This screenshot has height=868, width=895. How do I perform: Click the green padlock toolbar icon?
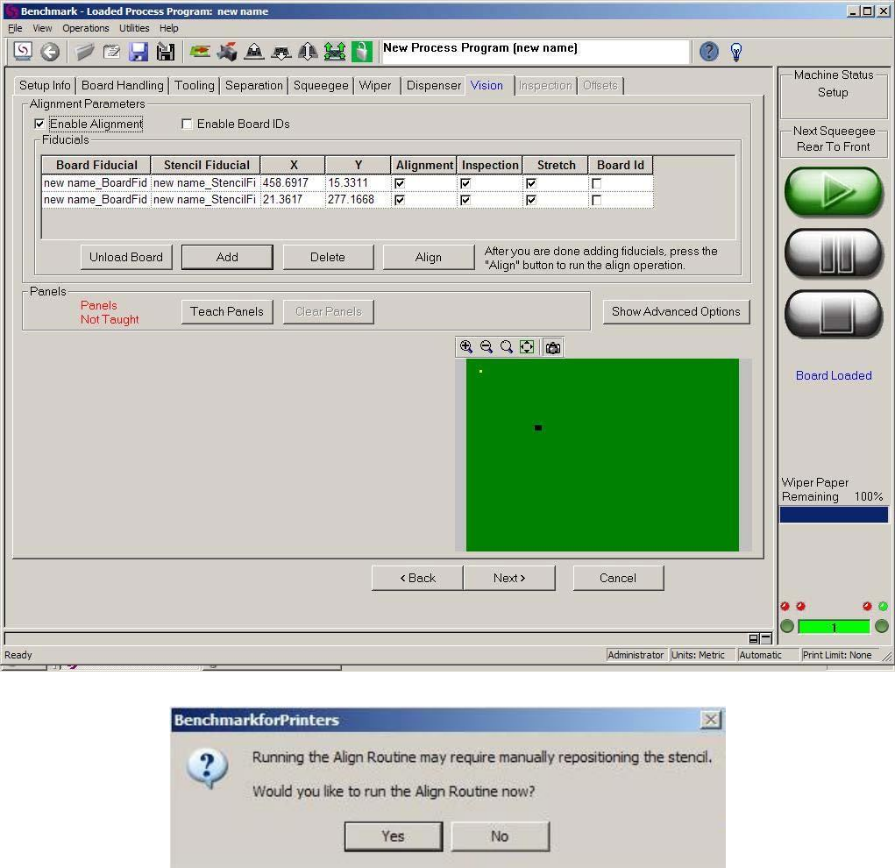362,52
